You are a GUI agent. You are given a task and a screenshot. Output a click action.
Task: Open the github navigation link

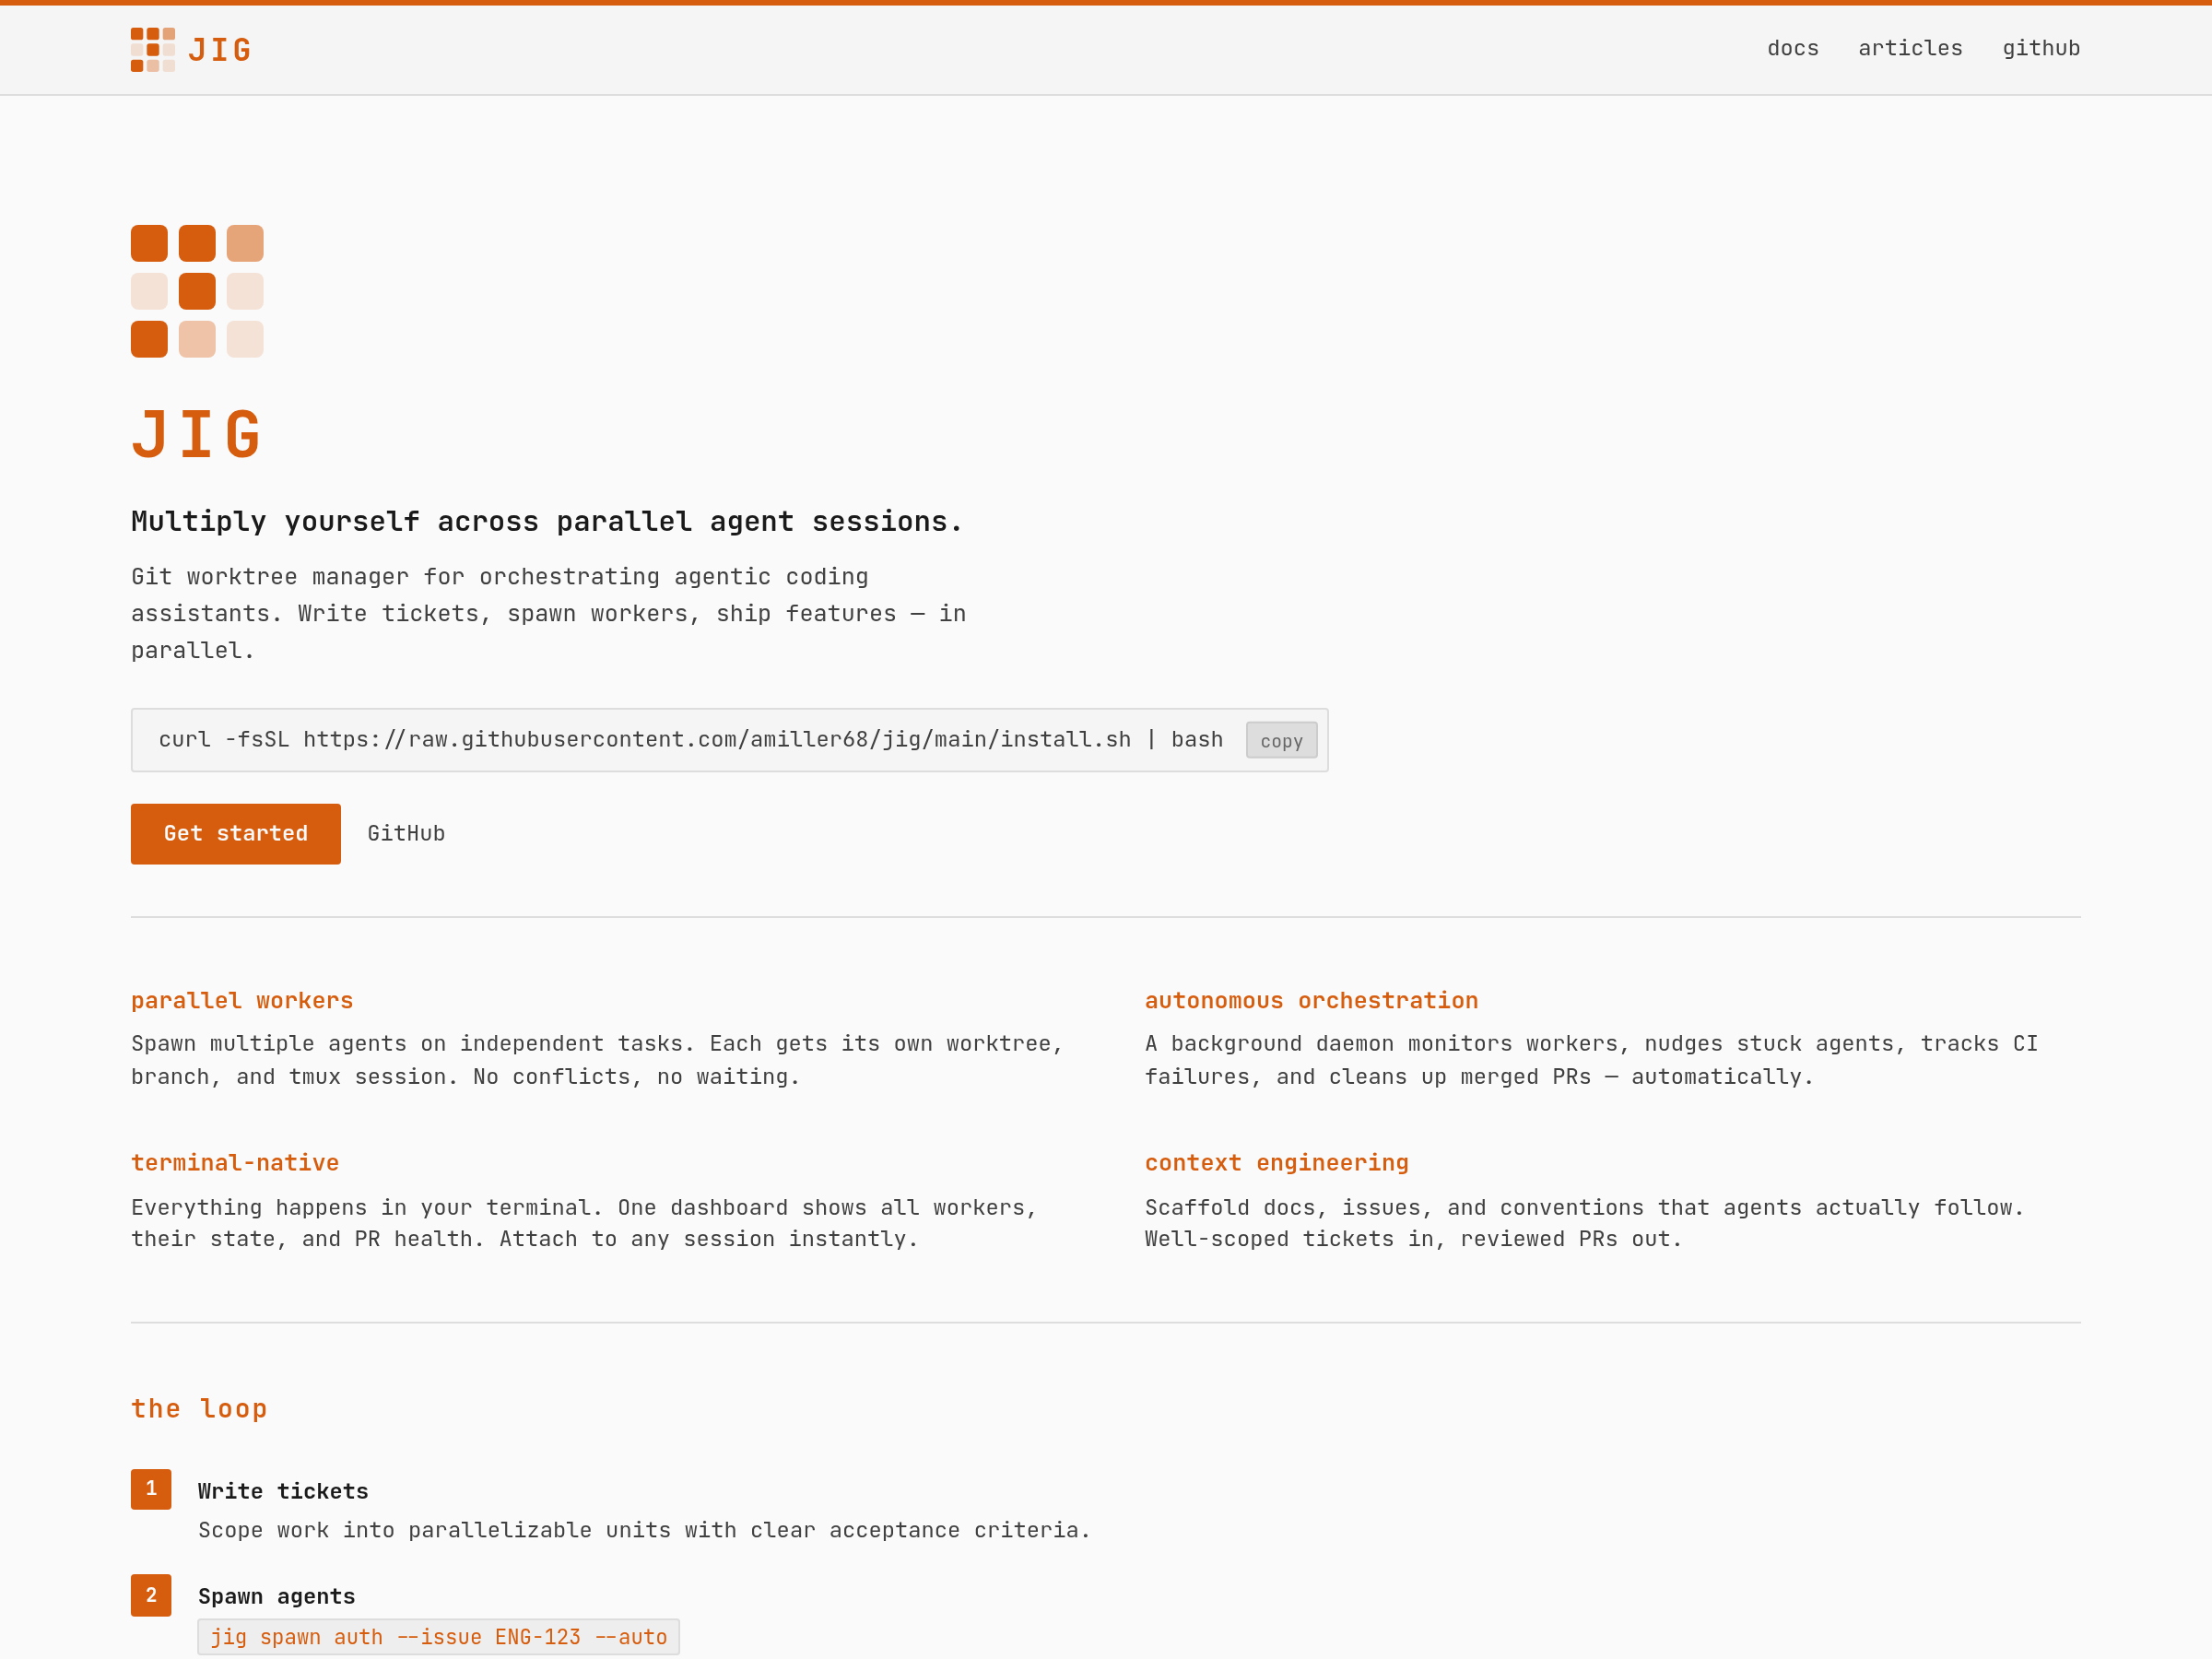(x=2040, y=48)
